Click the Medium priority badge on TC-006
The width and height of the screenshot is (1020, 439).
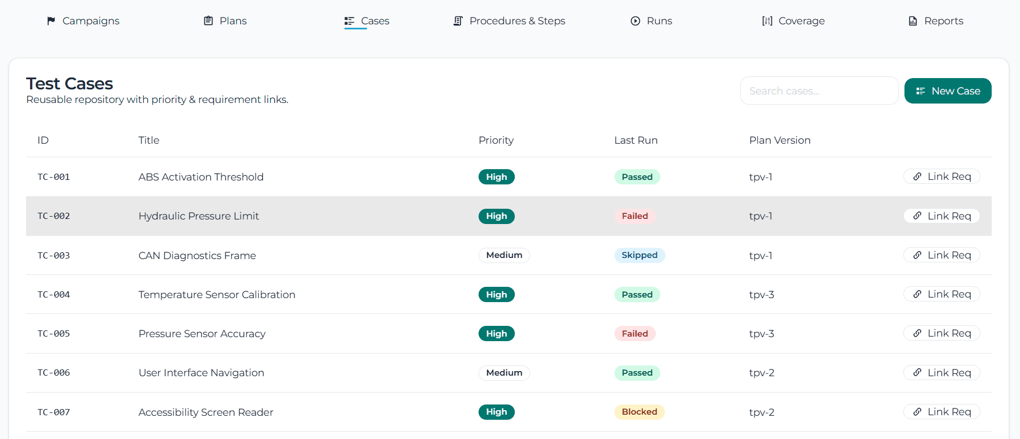[504, 373]
